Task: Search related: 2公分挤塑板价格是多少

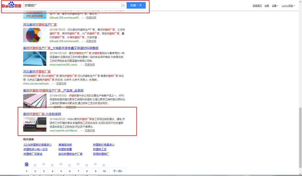Action: point(38,145)
